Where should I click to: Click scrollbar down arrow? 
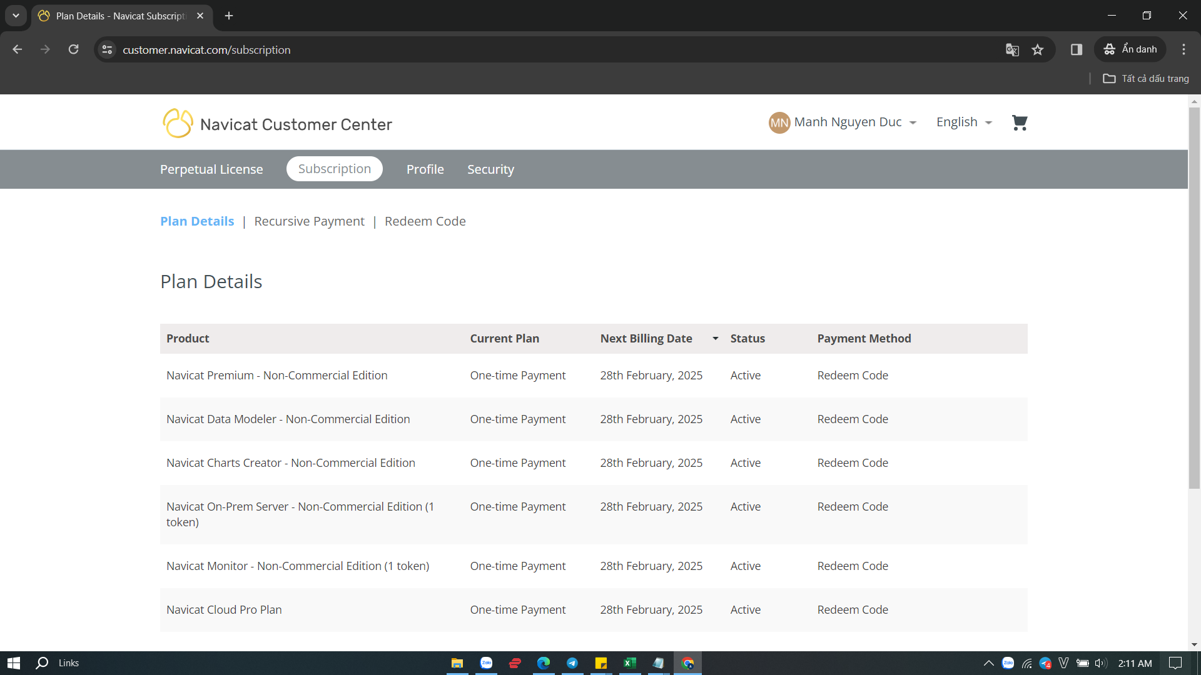coord(1194,644)
